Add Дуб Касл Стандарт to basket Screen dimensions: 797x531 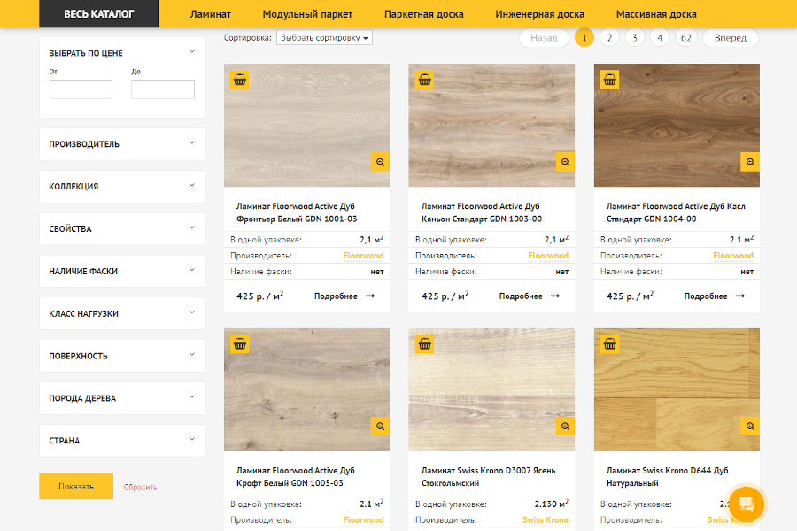[609, 80]
